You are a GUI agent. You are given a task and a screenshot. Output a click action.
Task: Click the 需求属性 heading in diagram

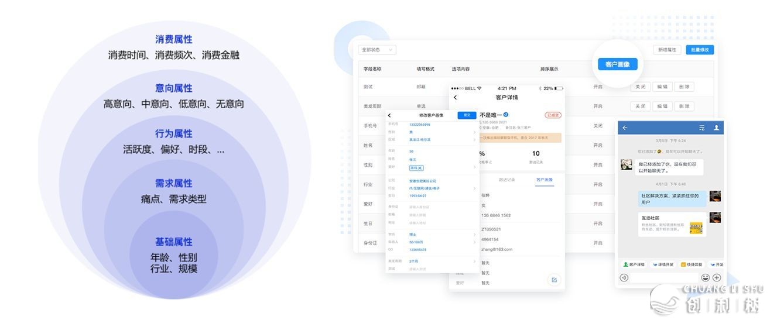coord(174,183)
